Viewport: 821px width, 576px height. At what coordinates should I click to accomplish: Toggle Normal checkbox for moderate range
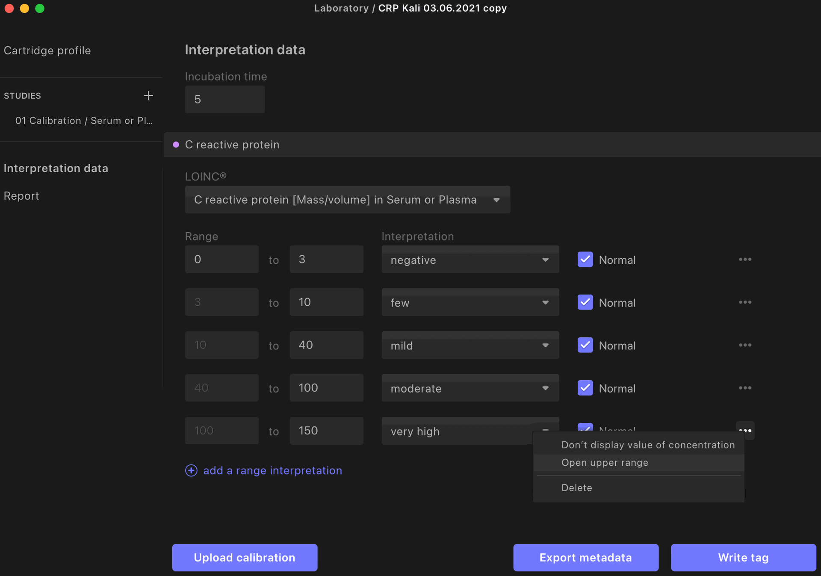(585, 388)
